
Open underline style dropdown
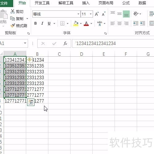55,23
